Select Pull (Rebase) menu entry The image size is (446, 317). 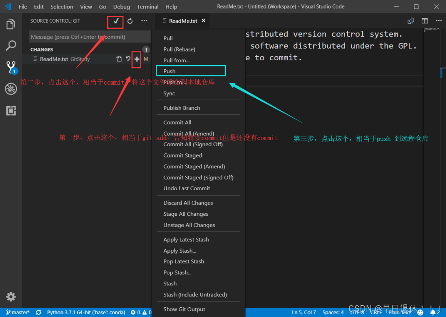199,49
